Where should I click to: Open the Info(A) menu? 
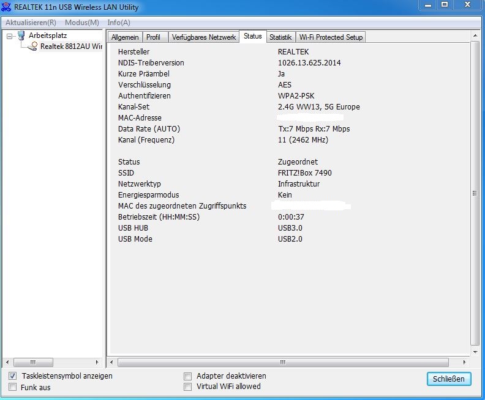coord(119,23)
